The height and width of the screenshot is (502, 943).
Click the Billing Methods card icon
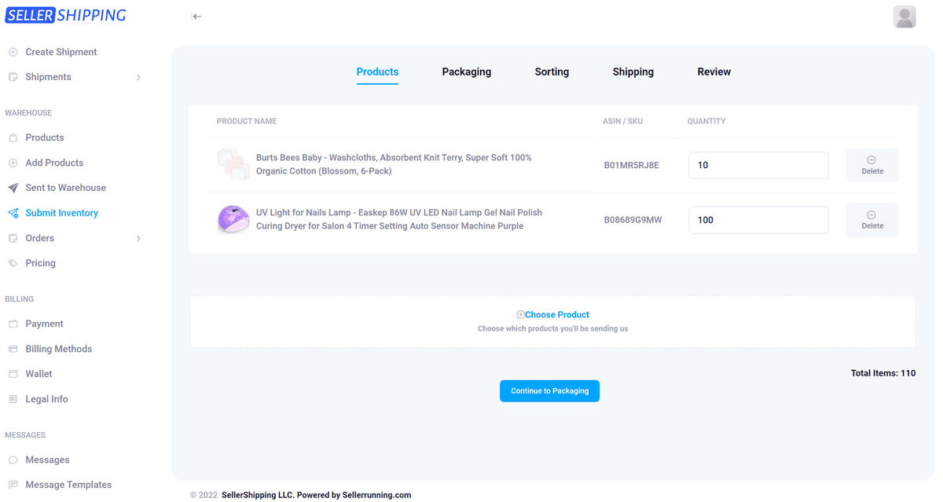pyautogui.click(x=13, y=349)
